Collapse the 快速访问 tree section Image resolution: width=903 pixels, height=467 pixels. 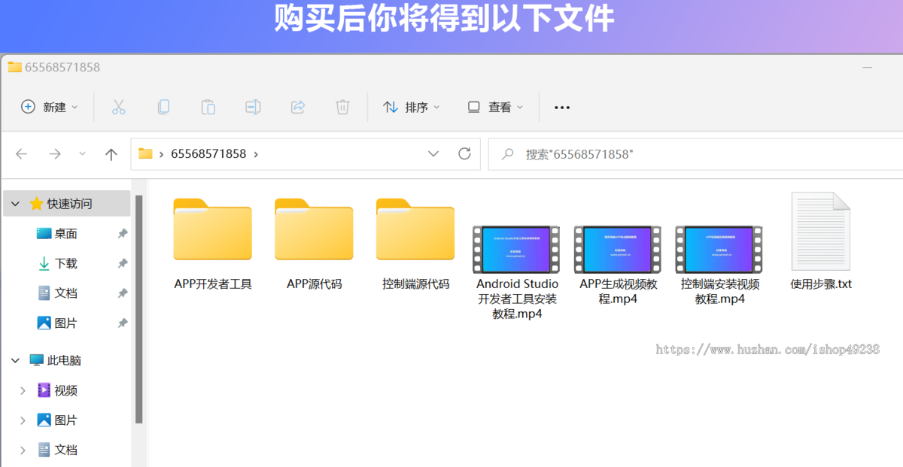pyautogui.click(x=15, y=204)
